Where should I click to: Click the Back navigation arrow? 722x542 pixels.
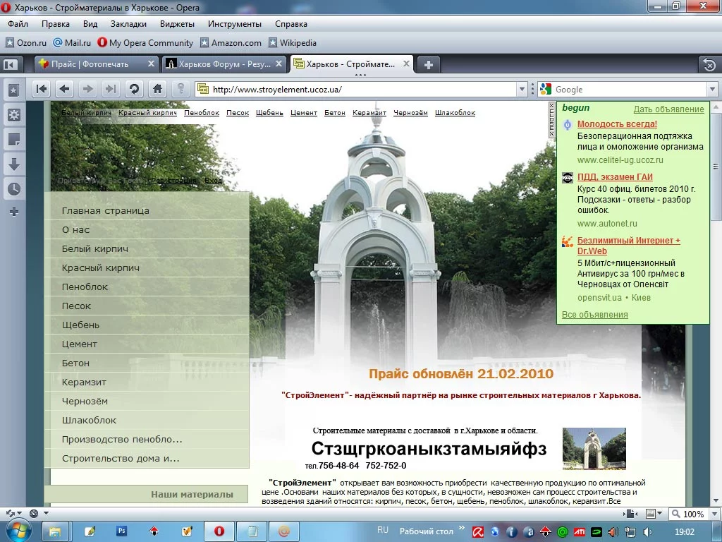click(x=65, y=89)
